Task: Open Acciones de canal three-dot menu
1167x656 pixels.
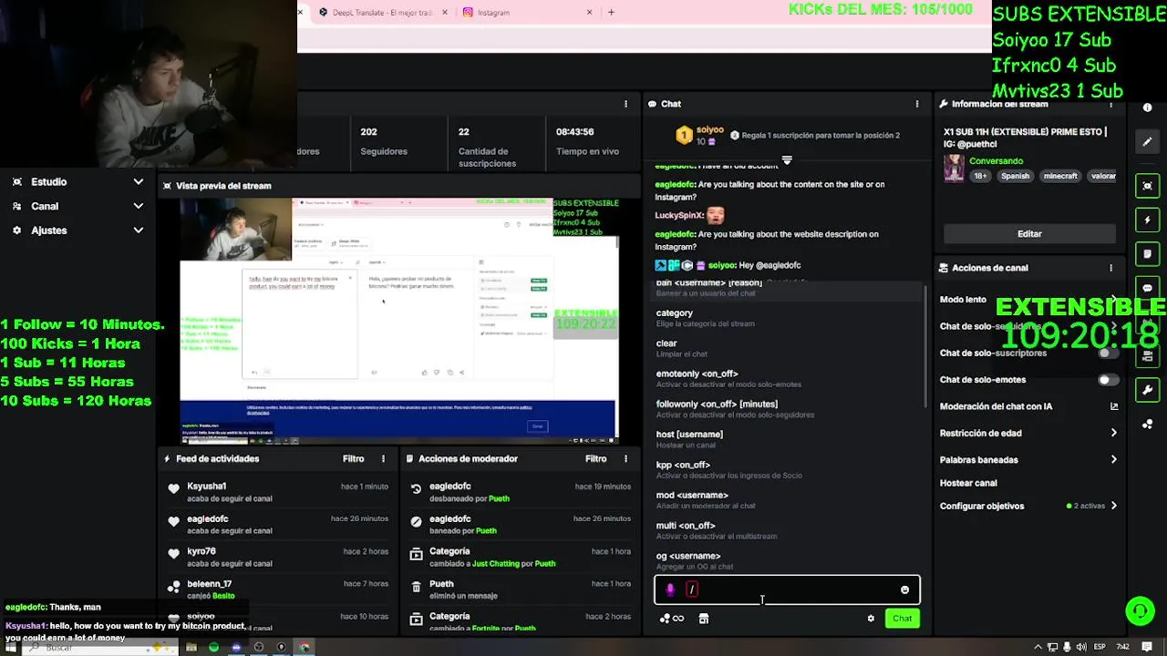Action: [x=1110, y=268]
